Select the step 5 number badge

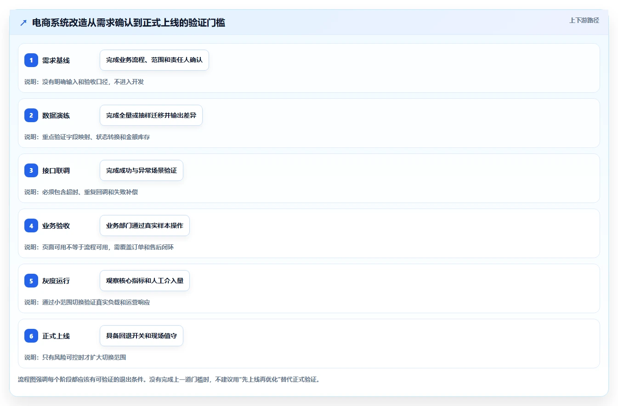pyautogui.click(x=31, y=281)
